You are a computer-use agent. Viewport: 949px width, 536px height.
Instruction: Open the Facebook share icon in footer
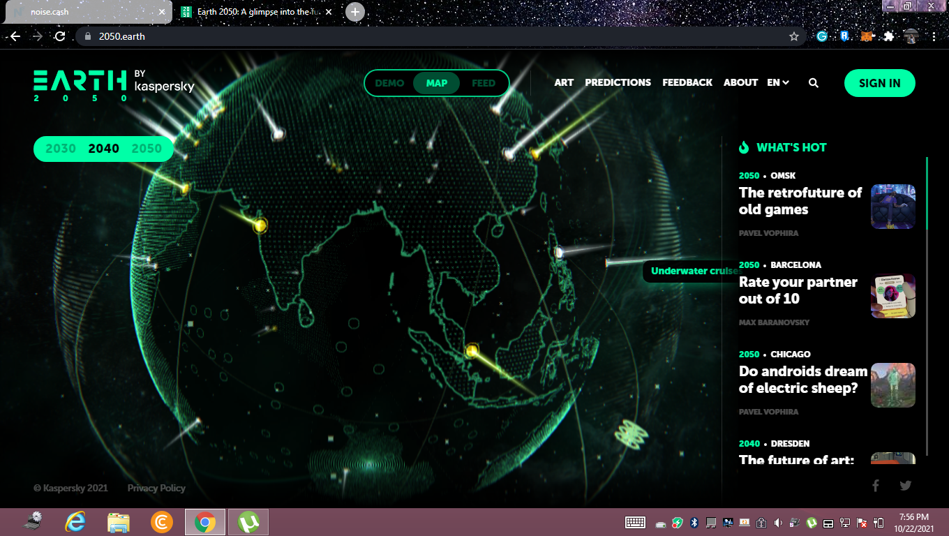(876, 486)
